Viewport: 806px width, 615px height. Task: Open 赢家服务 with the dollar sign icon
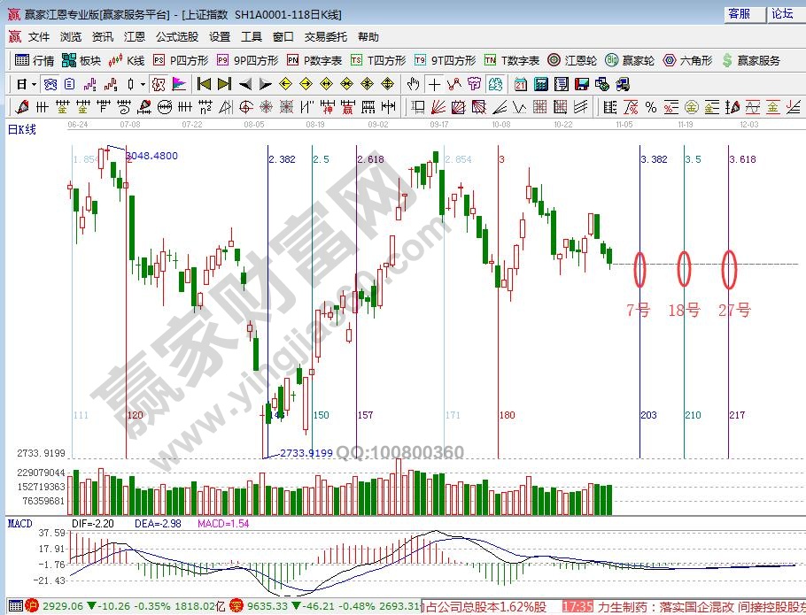(x=751, y=61)
